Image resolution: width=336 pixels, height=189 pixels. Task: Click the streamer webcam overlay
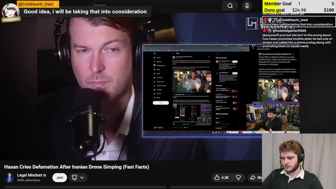tap(299, 161)
